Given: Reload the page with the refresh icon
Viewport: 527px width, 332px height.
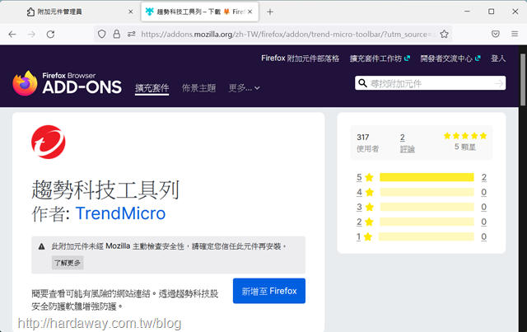Looking at the screenshot, I should [x=51, y=34].
